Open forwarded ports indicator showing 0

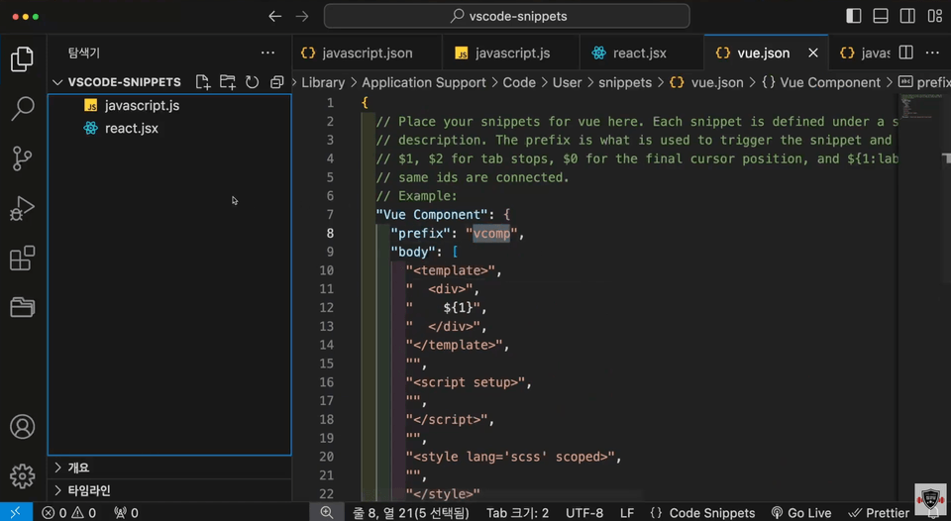coord(126,513)
